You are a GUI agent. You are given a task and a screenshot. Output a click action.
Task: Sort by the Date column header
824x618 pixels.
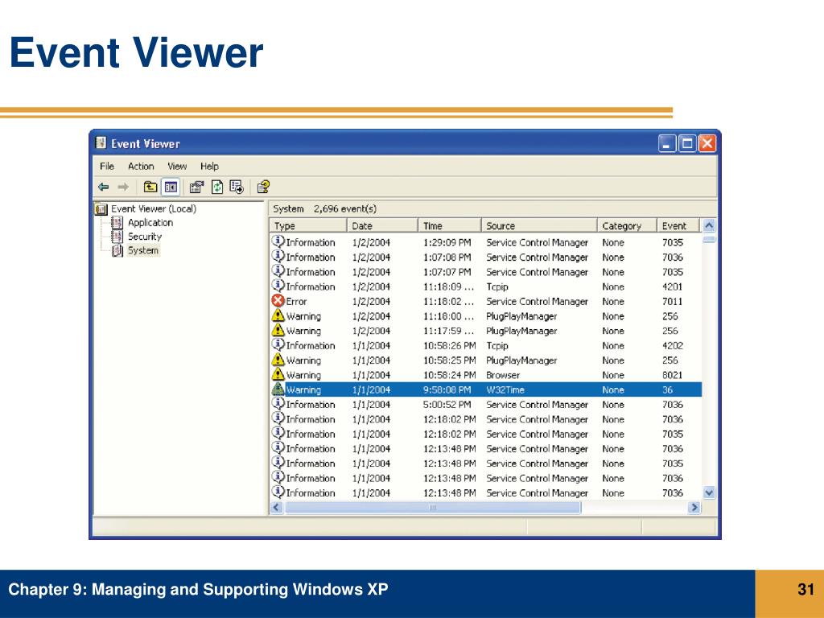(382, 225)
